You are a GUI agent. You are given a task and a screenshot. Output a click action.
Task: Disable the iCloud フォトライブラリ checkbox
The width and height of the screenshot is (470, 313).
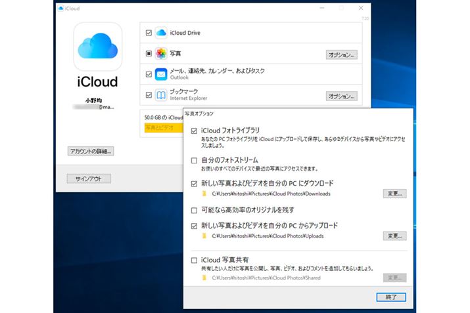tap(194, 131)
